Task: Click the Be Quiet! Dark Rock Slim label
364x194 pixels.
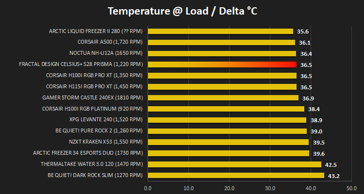Action: coord(95,175)
